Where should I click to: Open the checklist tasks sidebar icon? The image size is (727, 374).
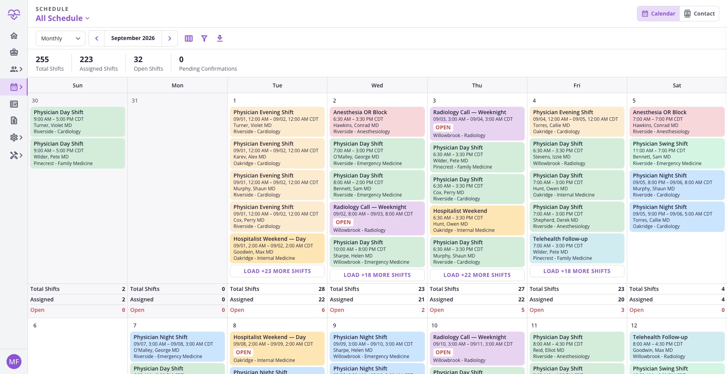click(14, 104)
